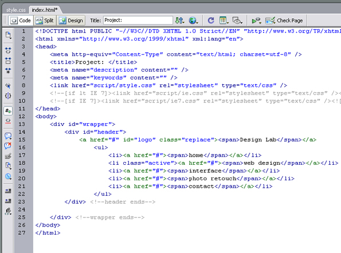The height and width of the screenshot is (253, 341).
Task: Open the View Options dropdown
Action: pos(224,21)
